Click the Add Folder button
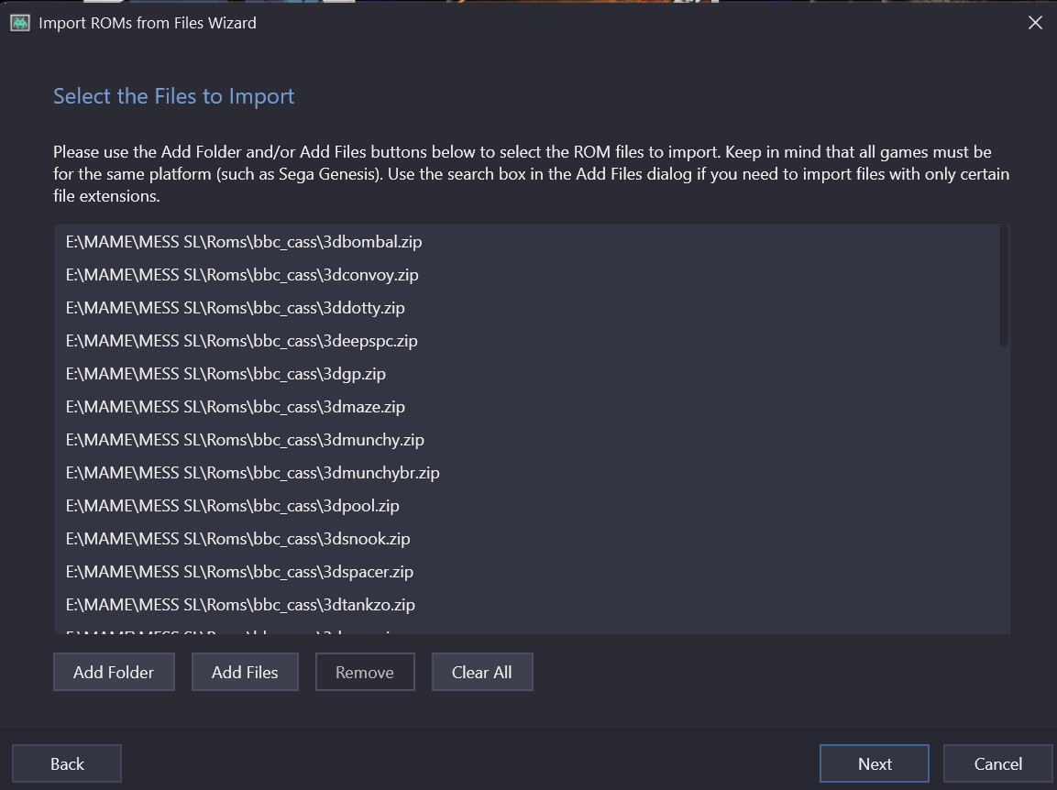This screenshot has height=790, width=1057. point(114,672)
